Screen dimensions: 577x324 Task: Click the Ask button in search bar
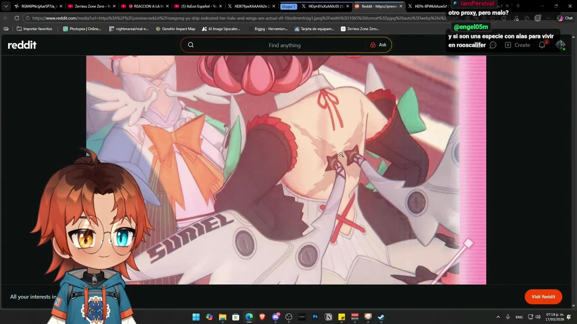[378, 45]
